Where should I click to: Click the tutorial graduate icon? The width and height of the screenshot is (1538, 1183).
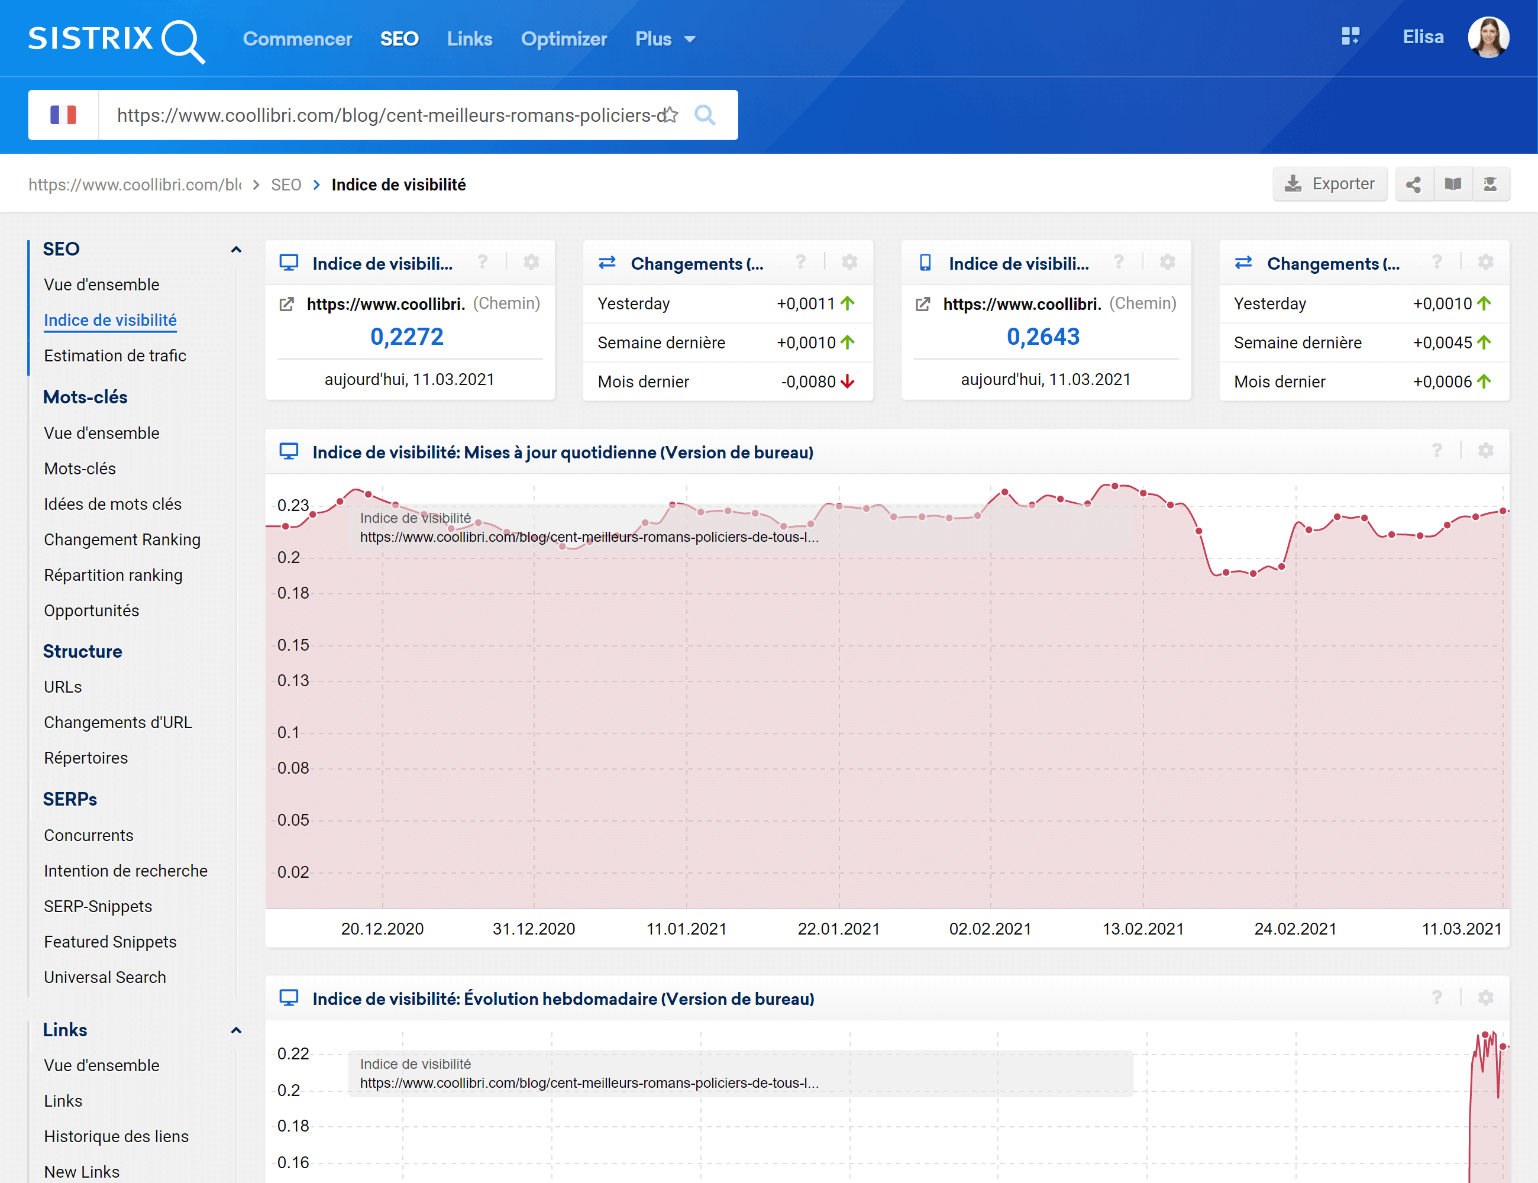pos(1490,185)
